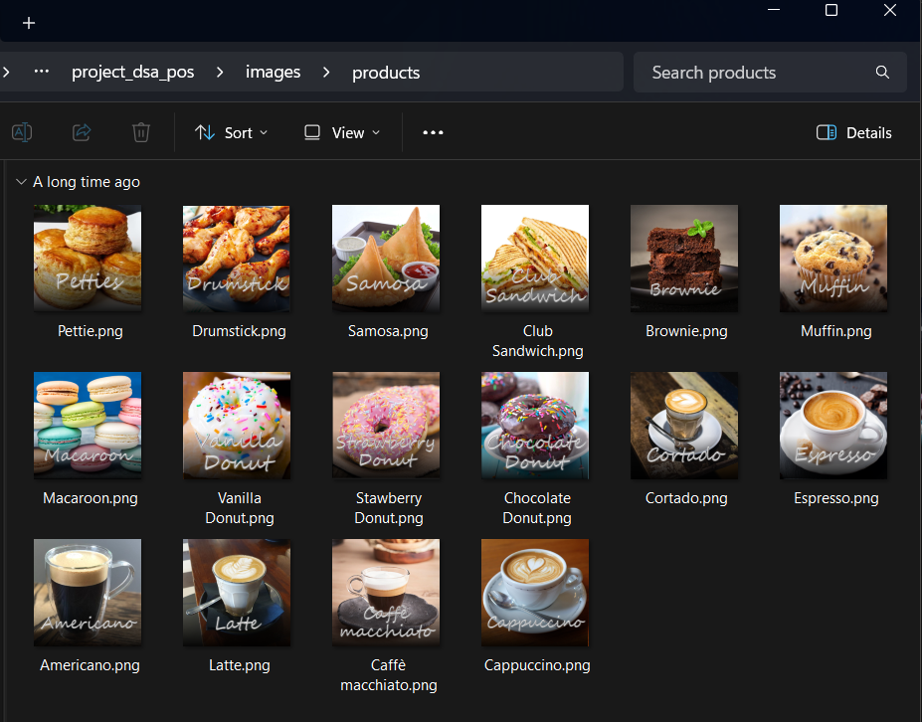The width and height of the screenshot is (922, 722).
Task: Click the 'Muffin.png' file name
Action: point(835,331)
